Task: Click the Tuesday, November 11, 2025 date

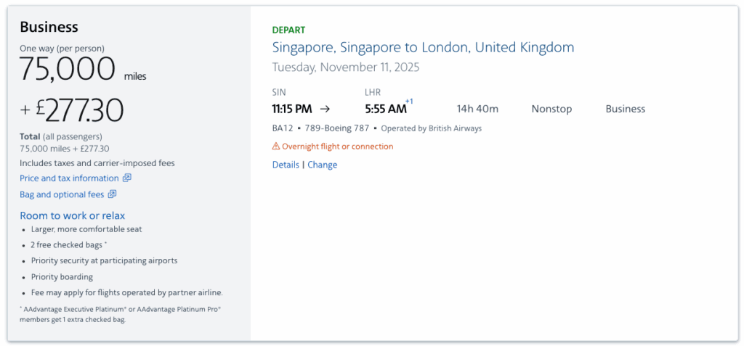Action: (x=346, y=67)
